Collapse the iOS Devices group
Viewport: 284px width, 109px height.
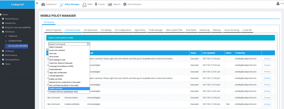click(3, 32)
